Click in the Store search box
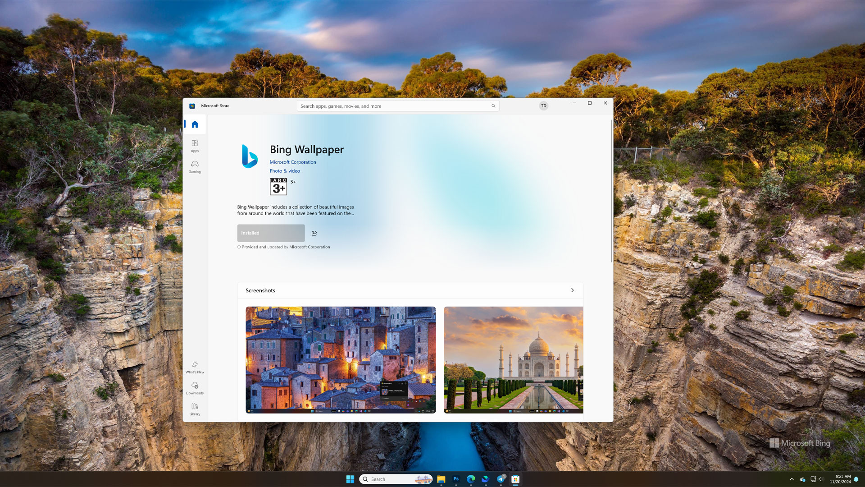 tap(397, 106)
